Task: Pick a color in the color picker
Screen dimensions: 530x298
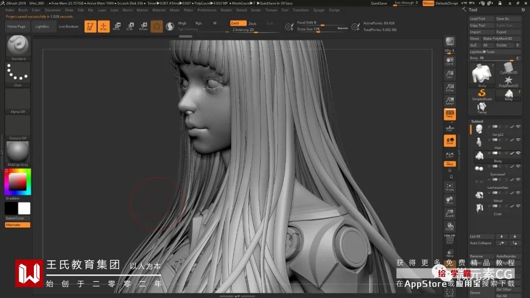Action: point(18,181)
